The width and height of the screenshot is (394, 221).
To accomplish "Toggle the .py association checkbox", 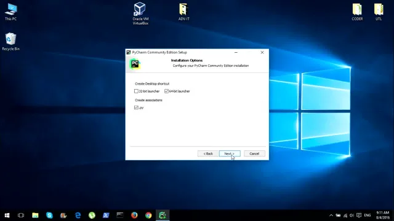I will click(136, 107).
